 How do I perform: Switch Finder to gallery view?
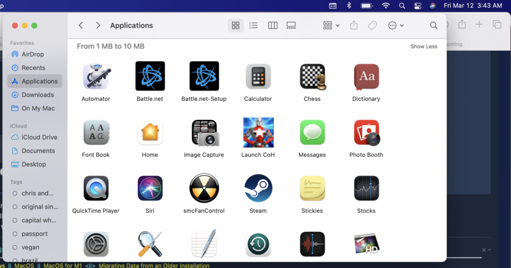[291, 25]
